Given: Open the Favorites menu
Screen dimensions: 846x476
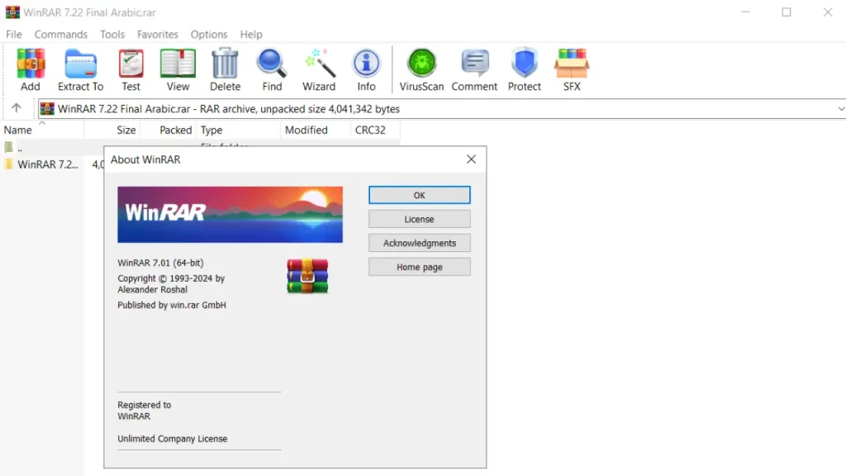Looking at the screenshot, I should point(158,34).
